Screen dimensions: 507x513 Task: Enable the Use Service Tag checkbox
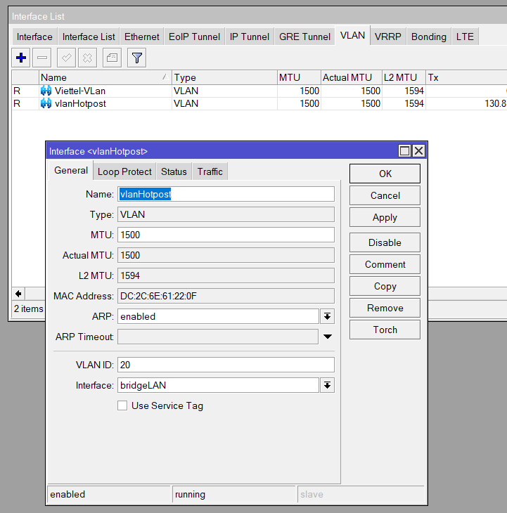click(x=122, y=405)
